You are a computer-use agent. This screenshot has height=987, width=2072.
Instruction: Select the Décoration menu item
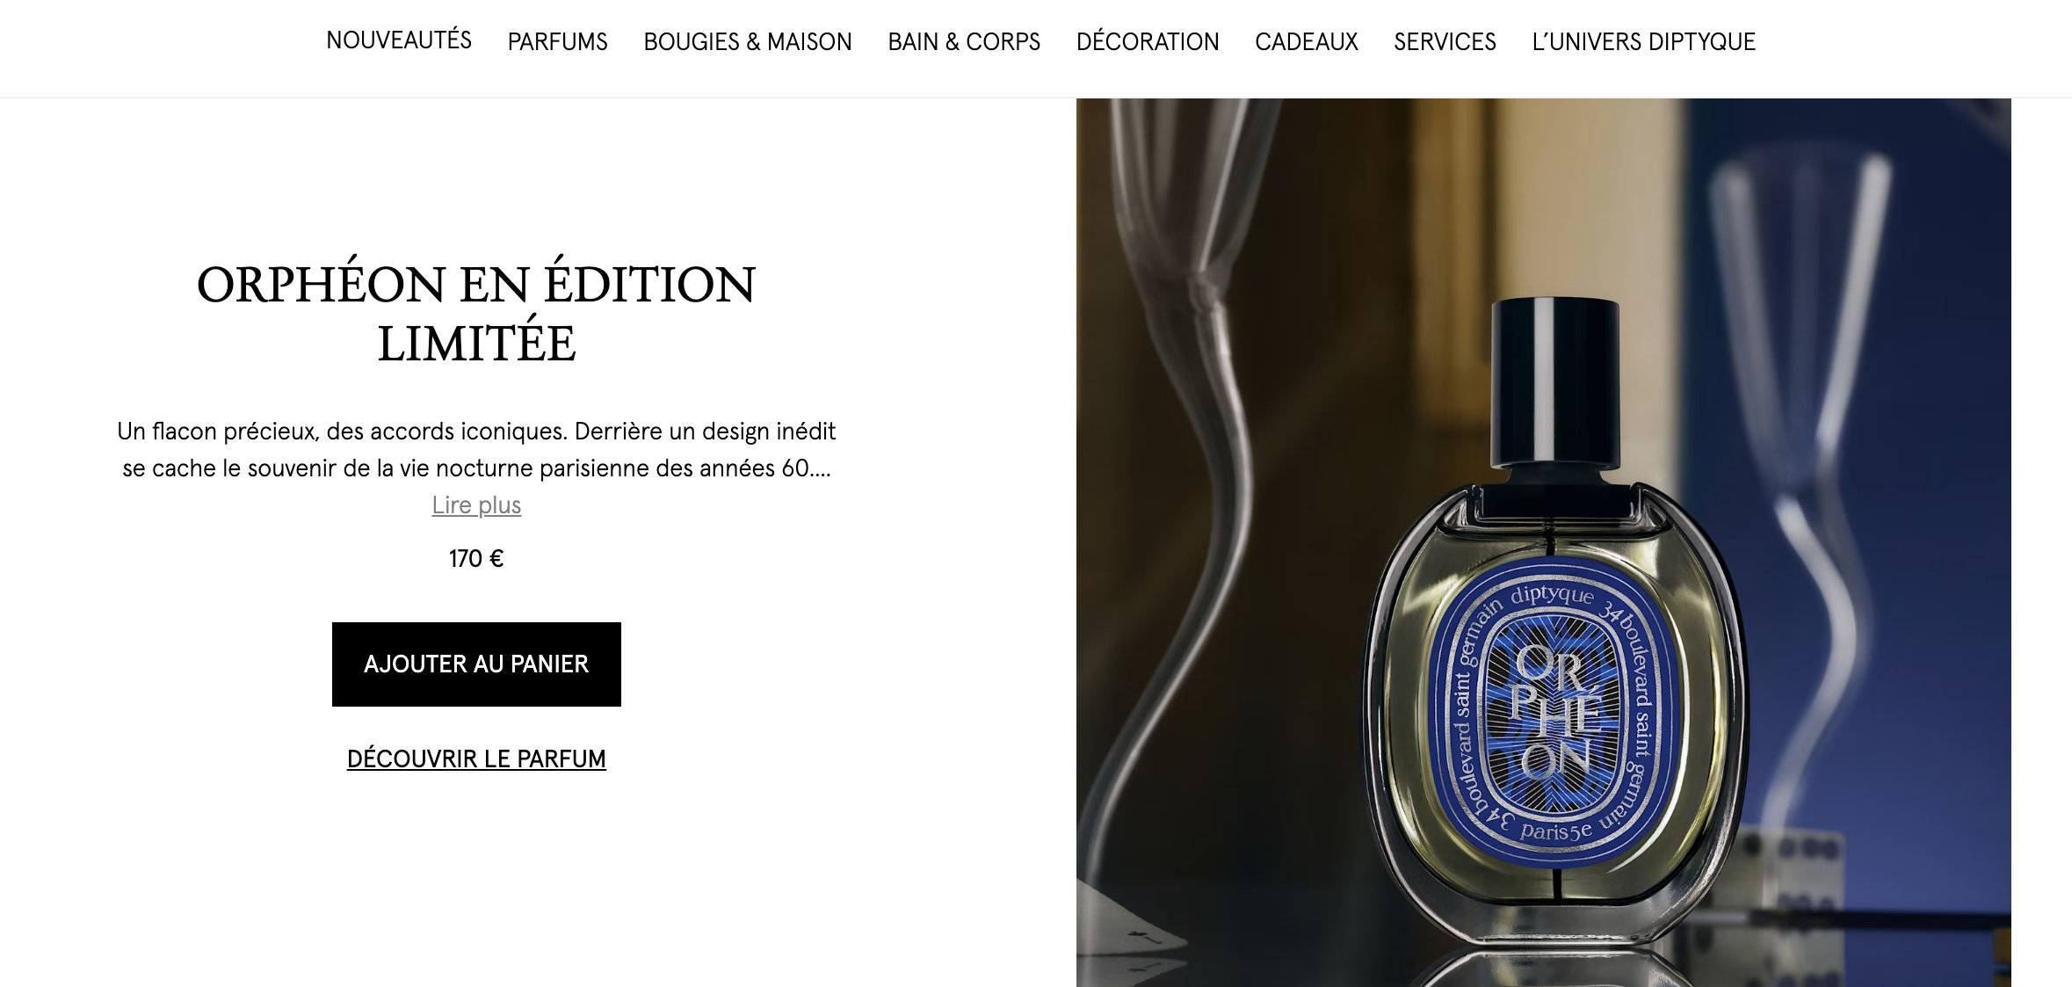click(1148, 41)
